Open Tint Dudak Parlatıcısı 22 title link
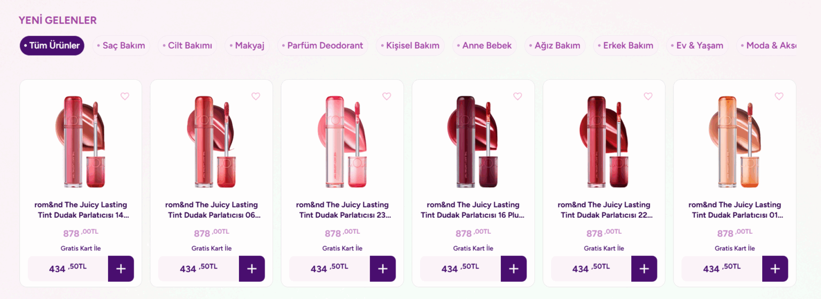 (604, 210)
